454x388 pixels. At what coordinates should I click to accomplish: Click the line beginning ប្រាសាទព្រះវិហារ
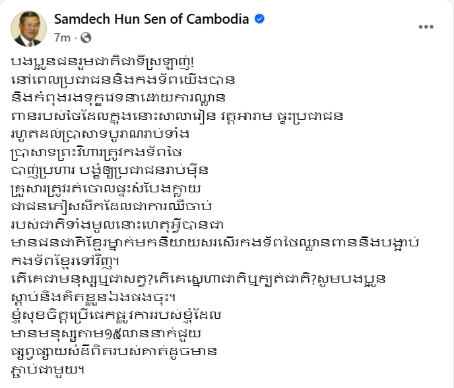pyautogui.click(x=96, y=152)
